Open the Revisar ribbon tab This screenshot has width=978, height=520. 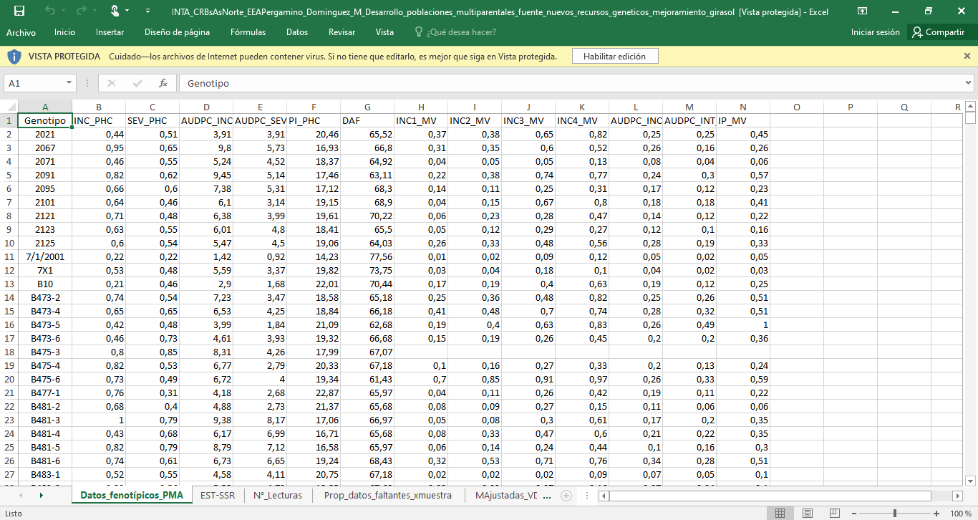tap(342, 32)
